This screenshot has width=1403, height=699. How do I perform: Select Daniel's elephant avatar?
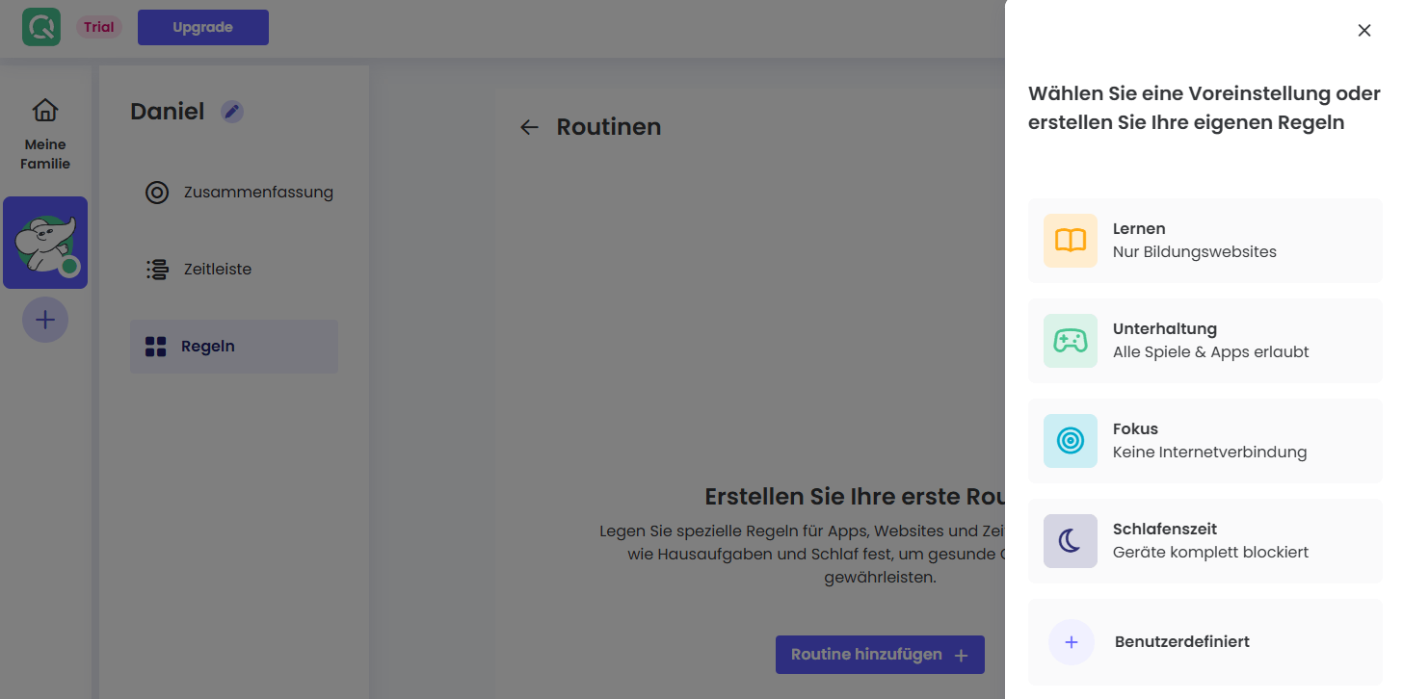[x=45, y=243]
